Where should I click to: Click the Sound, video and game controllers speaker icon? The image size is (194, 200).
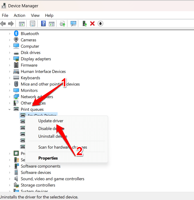point(16,179)
